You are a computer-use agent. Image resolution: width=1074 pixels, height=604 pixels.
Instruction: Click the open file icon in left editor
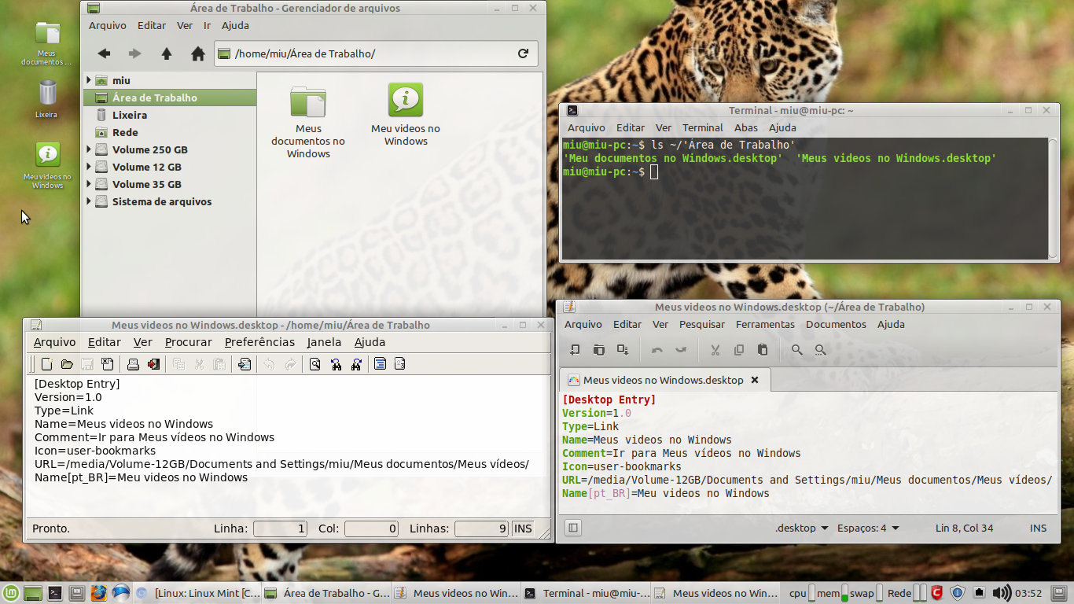coord(67,364)
